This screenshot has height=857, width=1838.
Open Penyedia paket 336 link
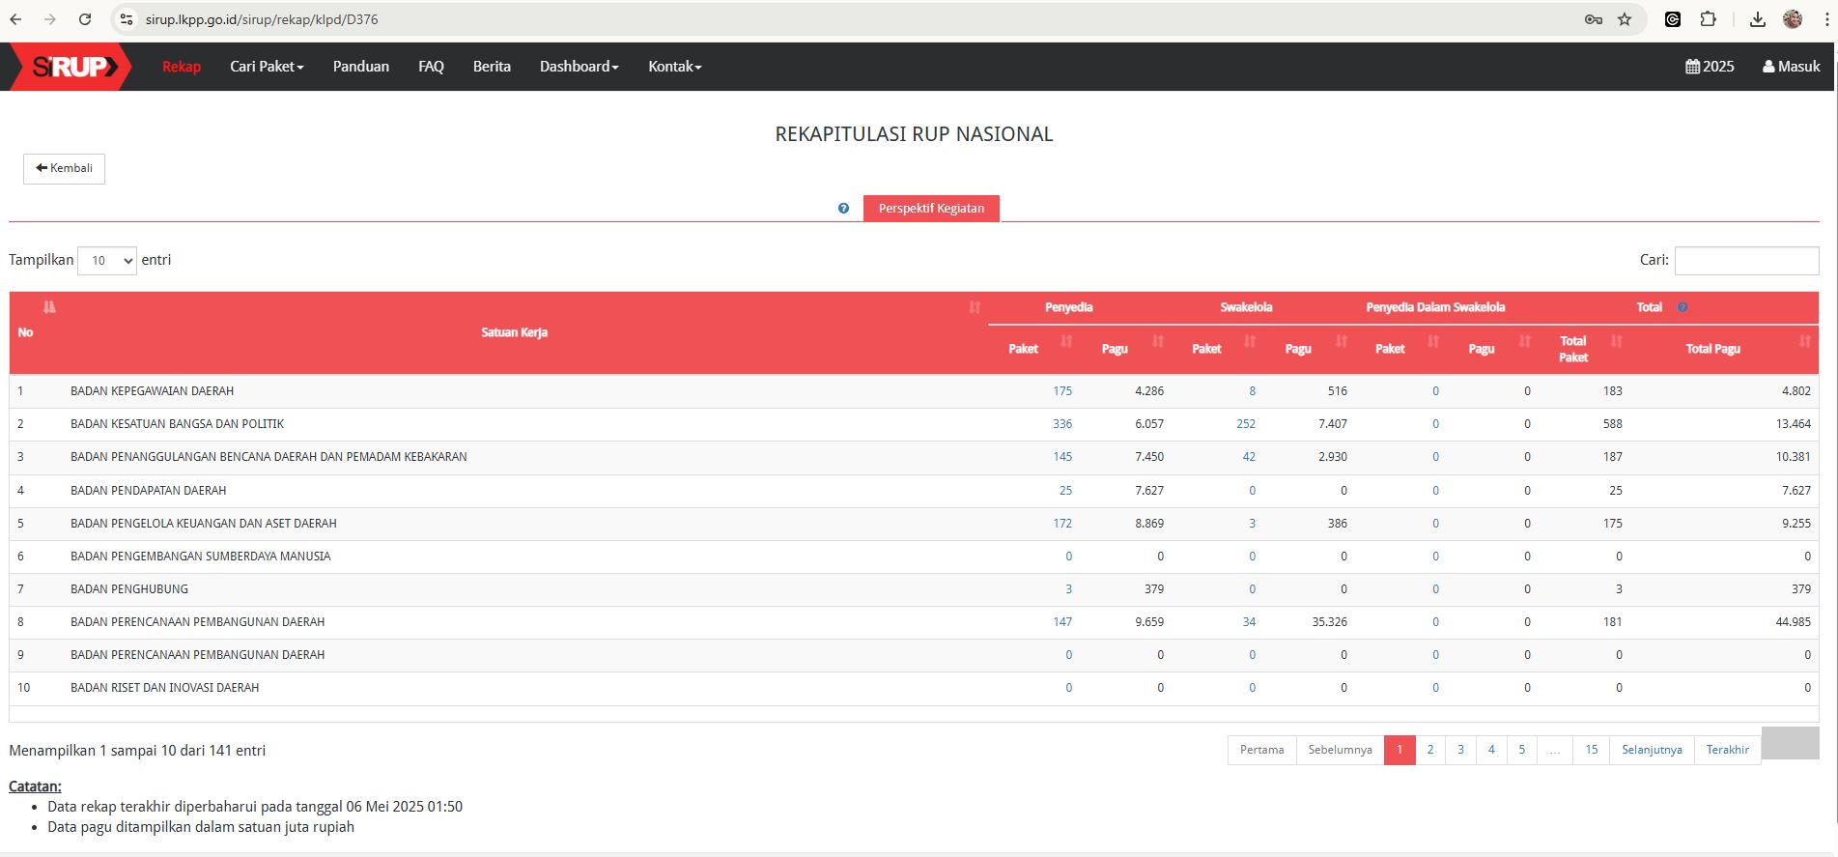pyautogui.click(x=1062, y=424)
